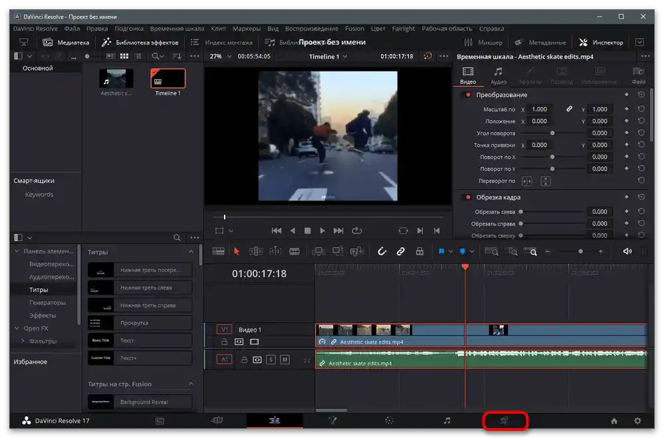Viewport: 664px width, 438px height.
Task: Open the Cut page icon in bottom bar
Action: [x=217, y=421]
